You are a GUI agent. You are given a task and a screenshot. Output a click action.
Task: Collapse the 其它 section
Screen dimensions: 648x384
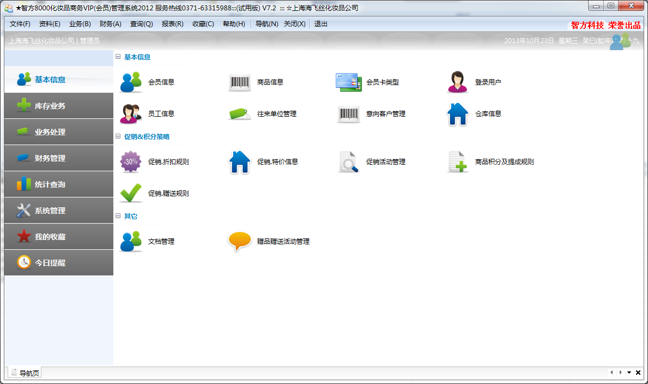(x=118, y=216)
